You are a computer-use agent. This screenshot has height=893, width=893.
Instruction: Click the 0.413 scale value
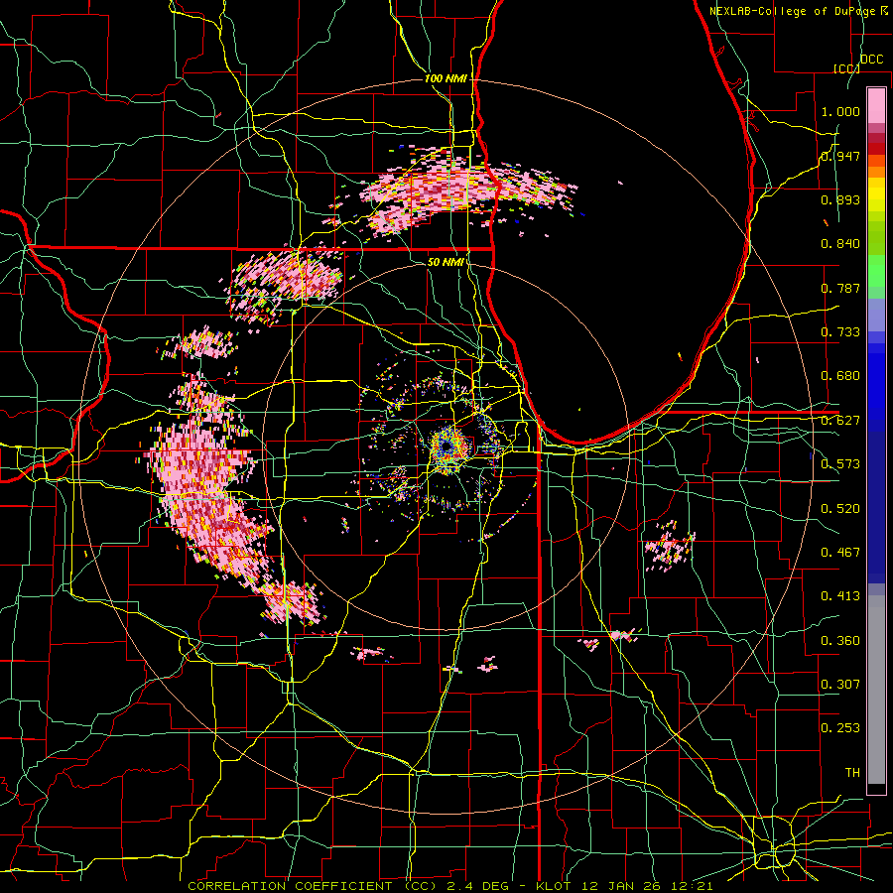(x=840, y=596)
